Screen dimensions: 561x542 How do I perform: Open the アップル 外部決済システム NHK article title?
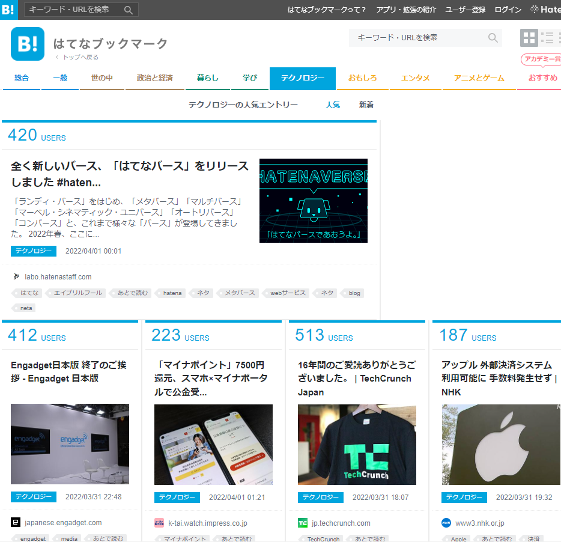pos(500,379)
